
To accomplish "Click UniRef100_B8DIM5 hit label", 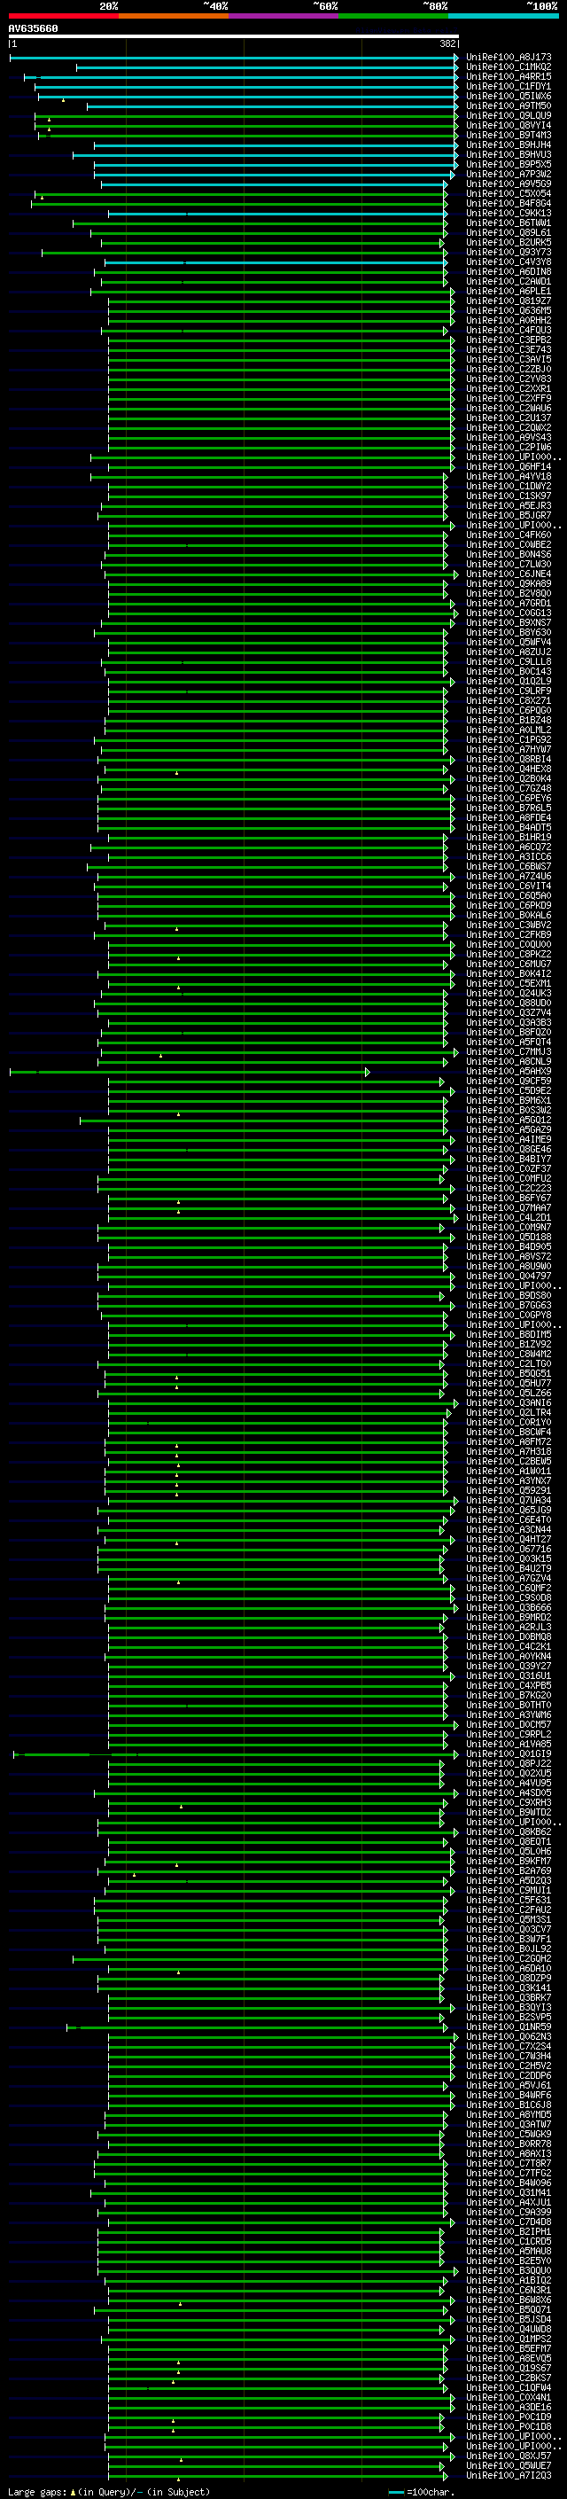I will point(509,1334).
